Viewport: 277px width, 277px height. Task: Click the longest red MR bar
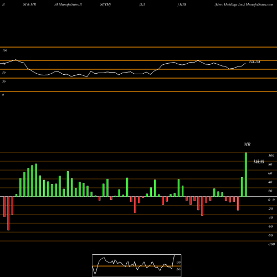[x=8, y=213]
